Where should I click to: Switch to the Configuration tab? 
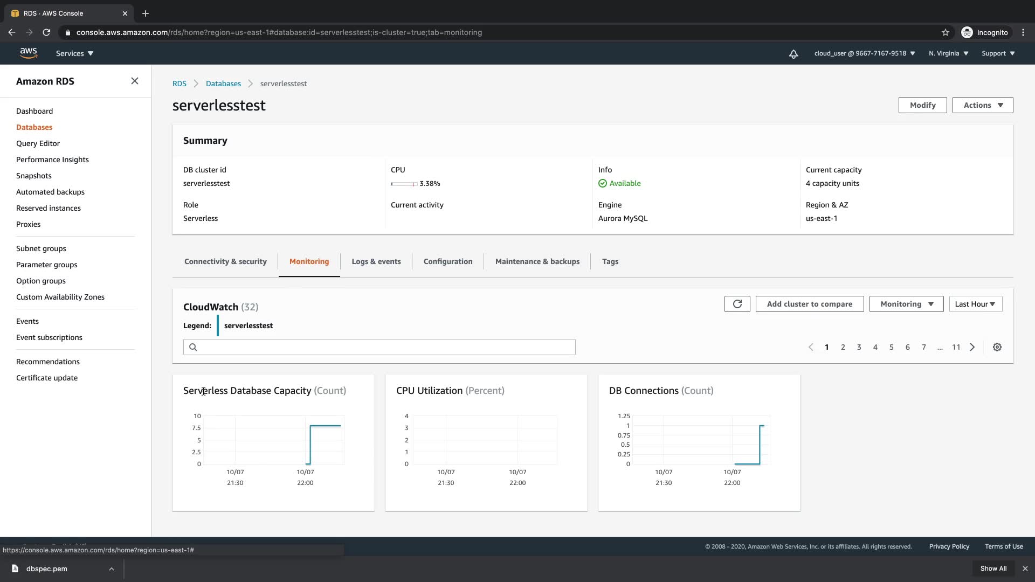click(447, 261)
